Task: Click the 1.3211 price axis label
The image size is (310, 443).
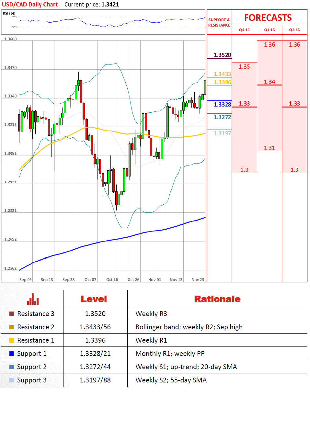Action: (10, 125)
